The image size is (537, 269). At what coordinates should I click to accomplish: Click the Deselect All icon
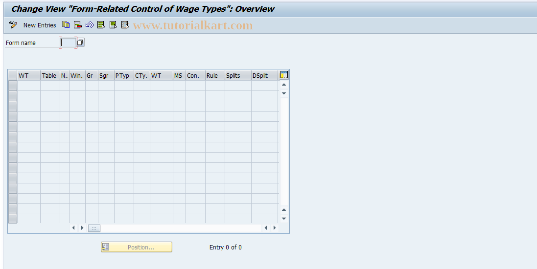pos(125,24)
